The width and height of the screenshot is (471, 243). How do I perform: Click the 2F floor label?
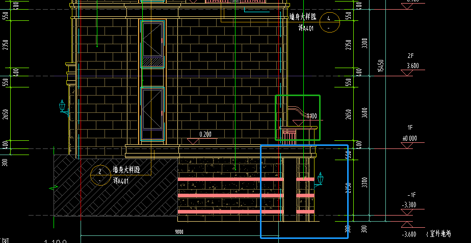coord(411,56)
